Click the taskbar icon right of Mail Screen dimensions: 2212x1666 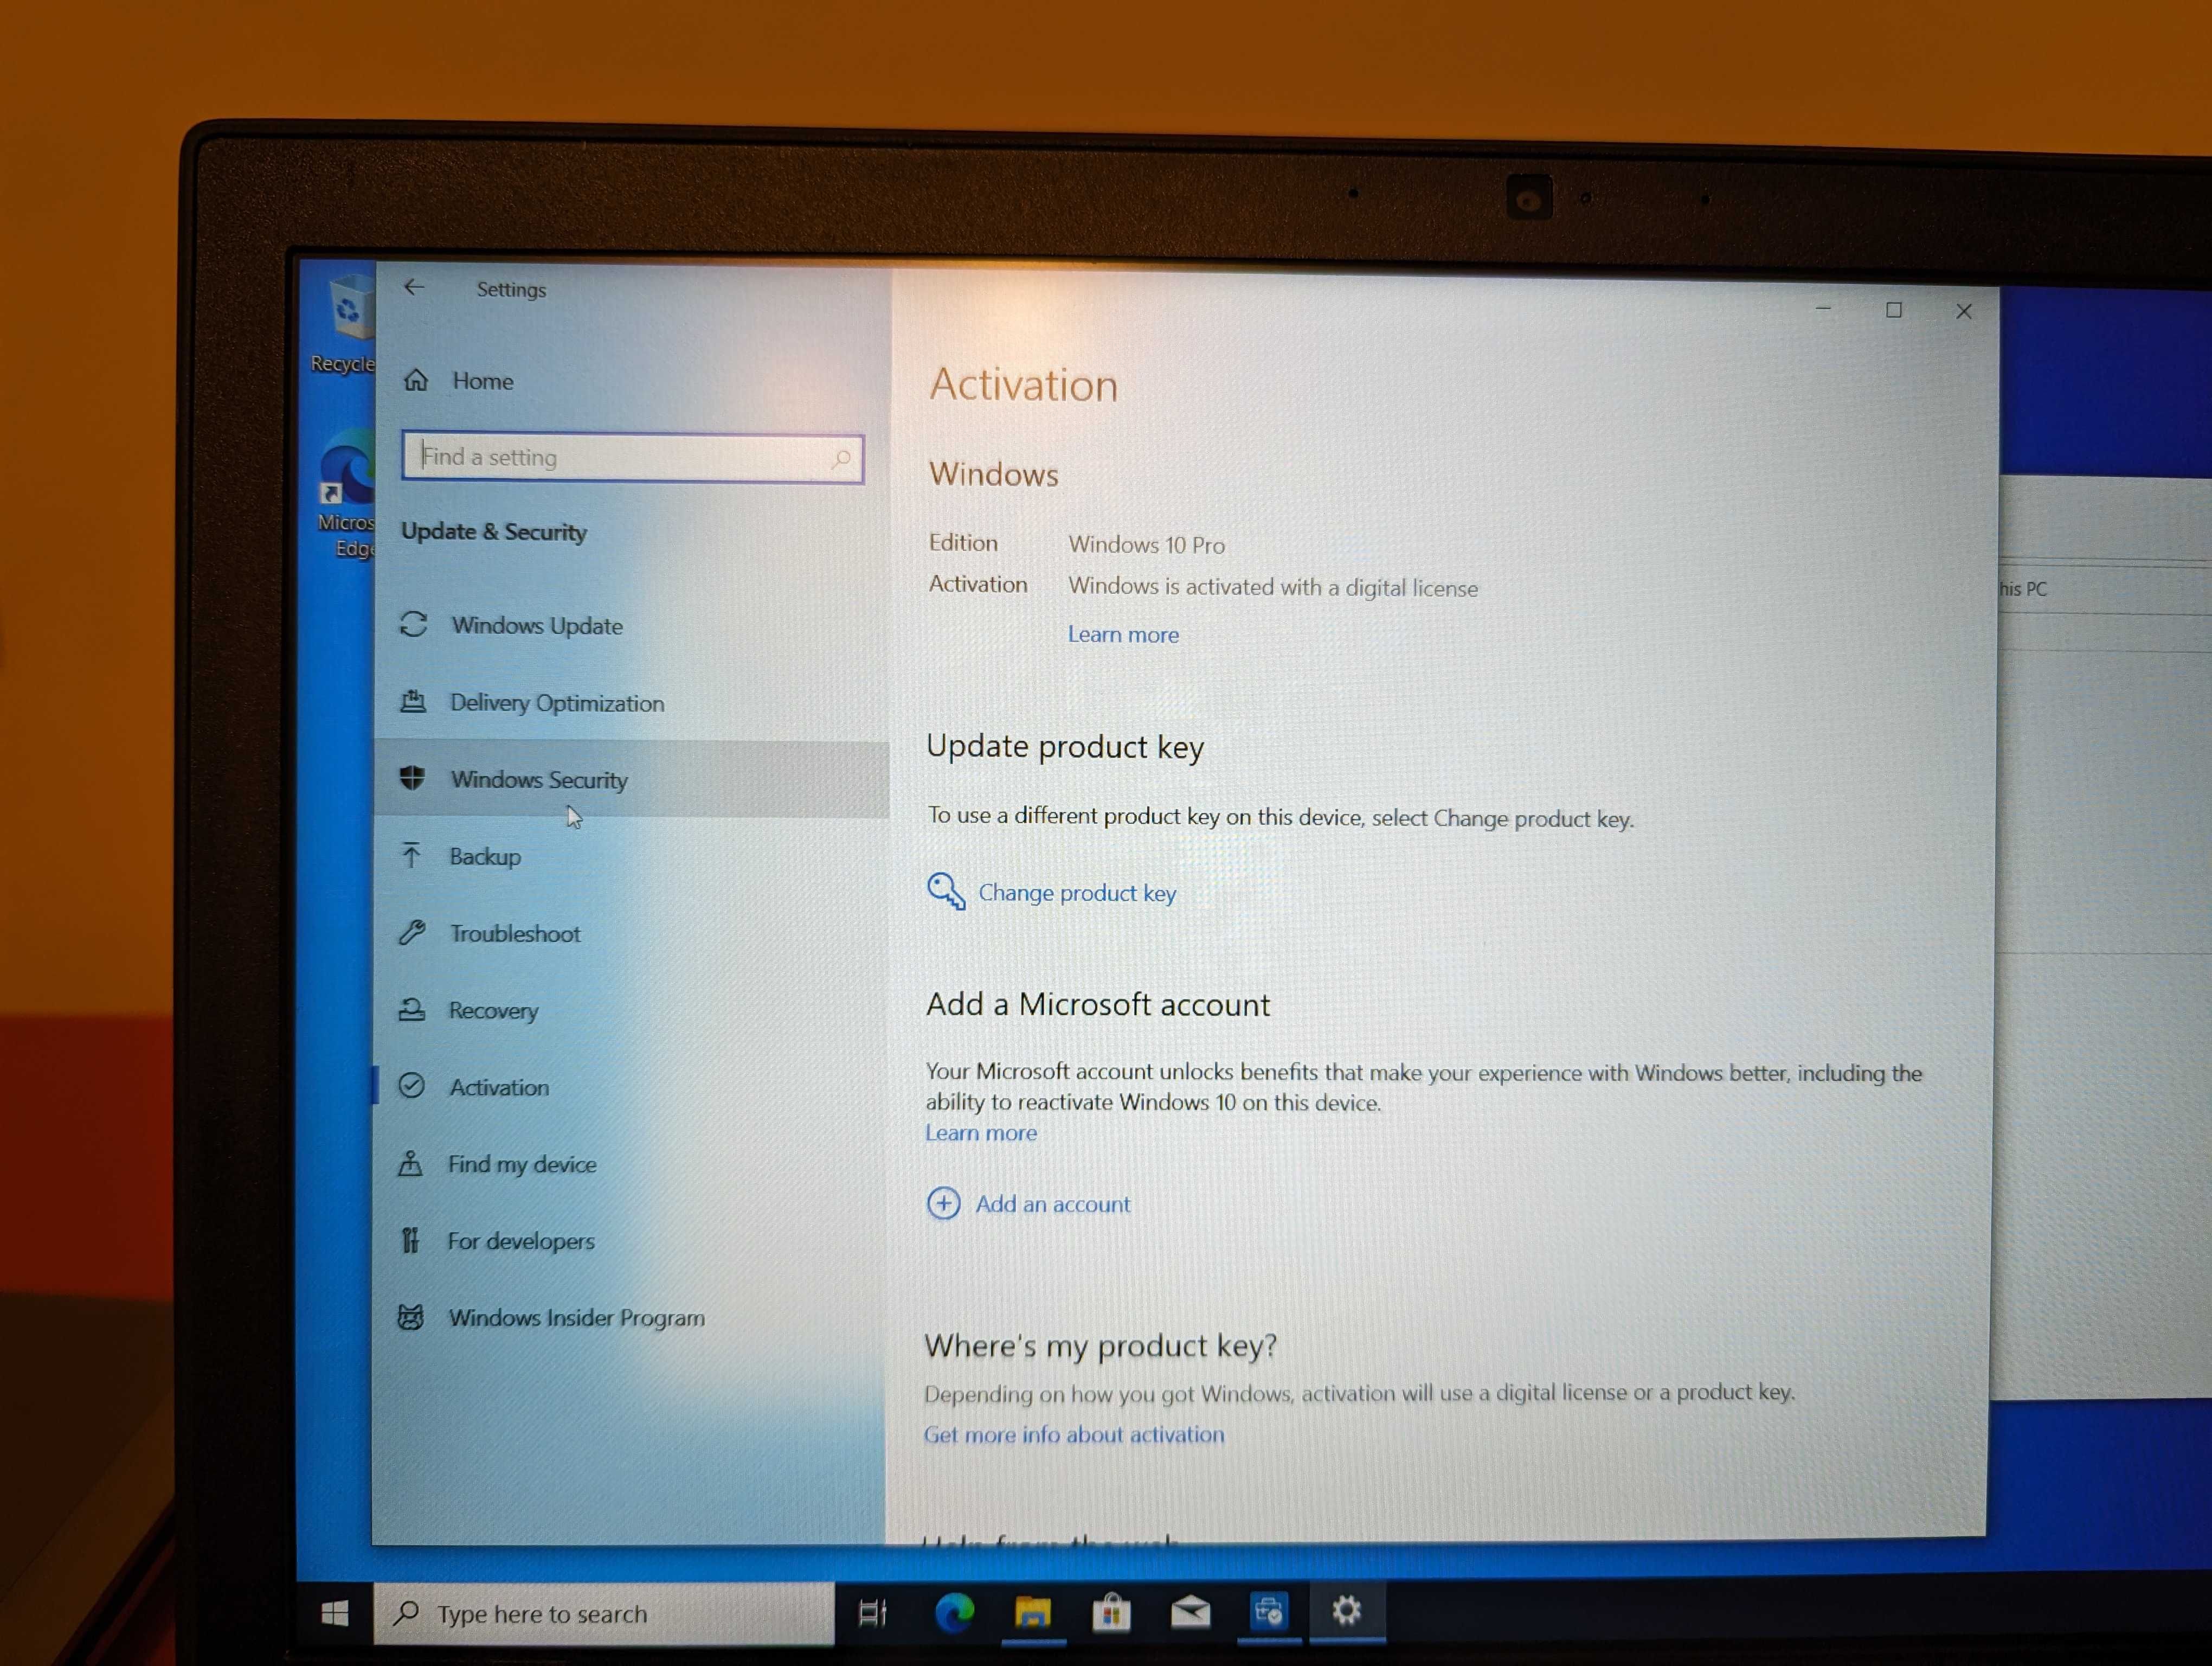pyautogui.click(x=1269, y=1611)
